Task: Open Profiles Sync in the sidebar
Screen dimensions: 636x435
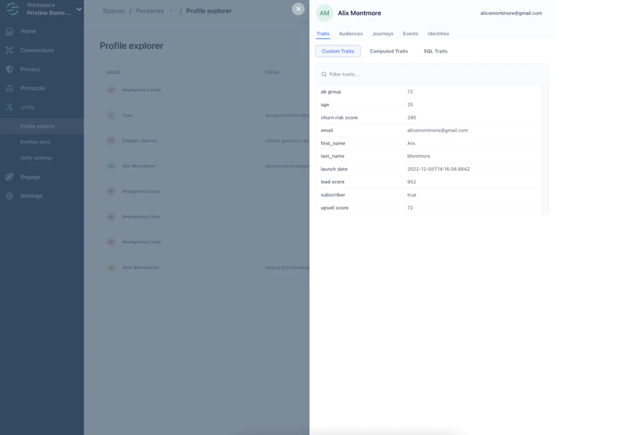Action: 35,142
